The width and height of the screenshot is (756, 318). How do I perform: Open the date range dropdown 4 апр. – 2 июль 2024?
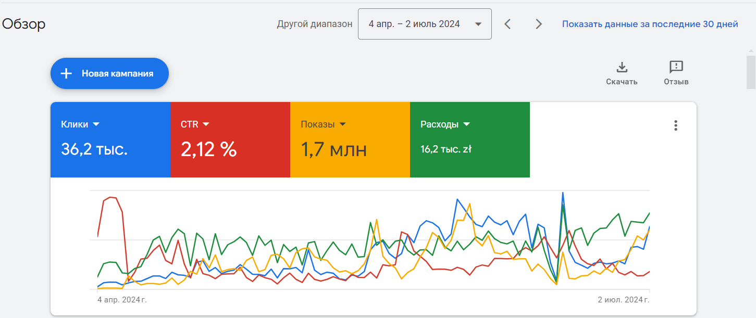click(425, 24)
